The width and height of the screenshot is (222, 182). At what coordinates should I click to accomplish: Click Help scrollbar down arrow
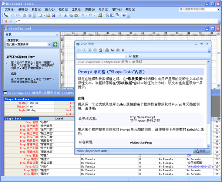[208, 146]
